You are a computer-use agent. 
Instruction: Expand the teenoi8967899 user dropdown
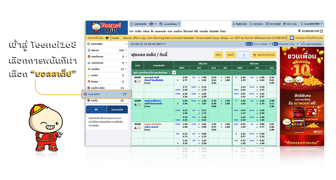tap(312, 24)
